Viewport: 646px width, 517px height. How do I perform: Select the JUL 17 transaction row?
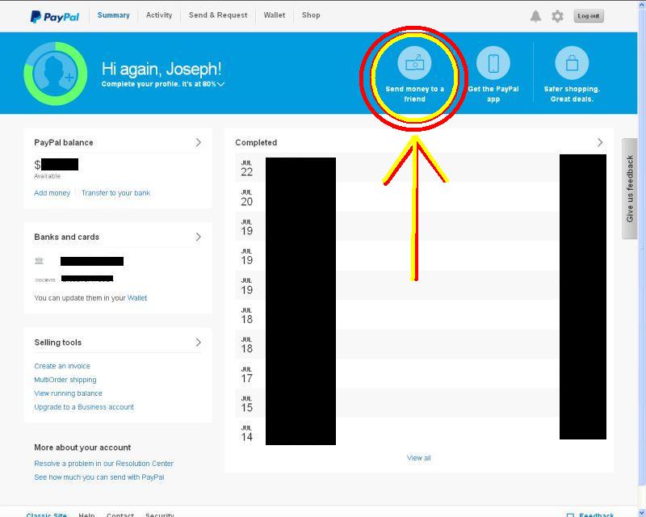pos(421,374)
